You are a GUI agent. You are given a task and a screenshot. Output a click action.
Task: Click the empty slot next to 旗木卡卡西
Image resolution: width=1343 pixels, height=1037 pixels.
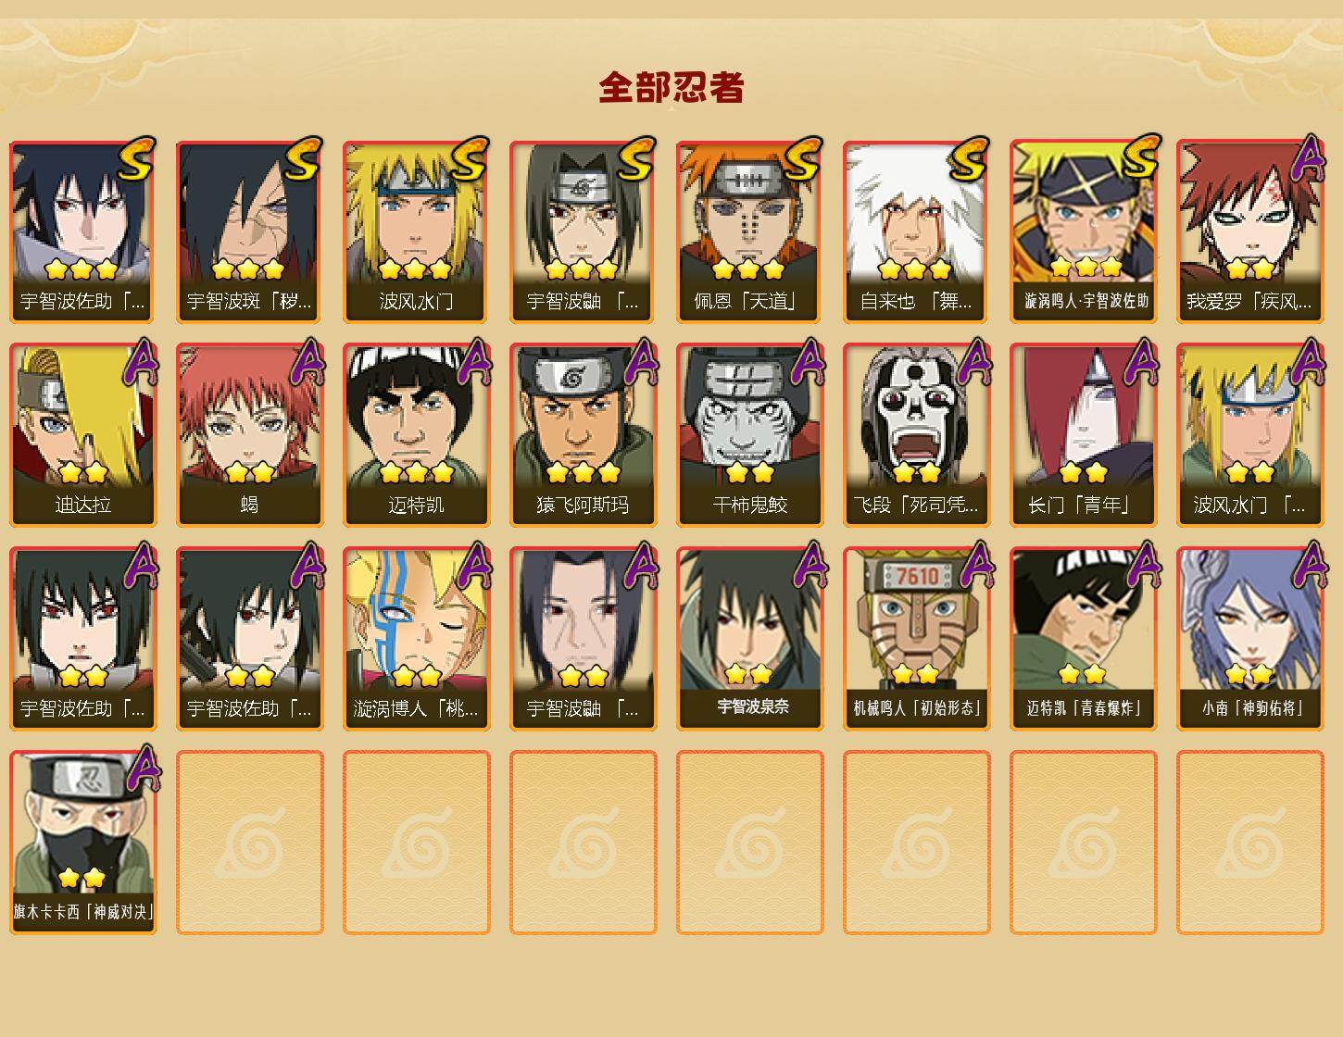point(249,843)
